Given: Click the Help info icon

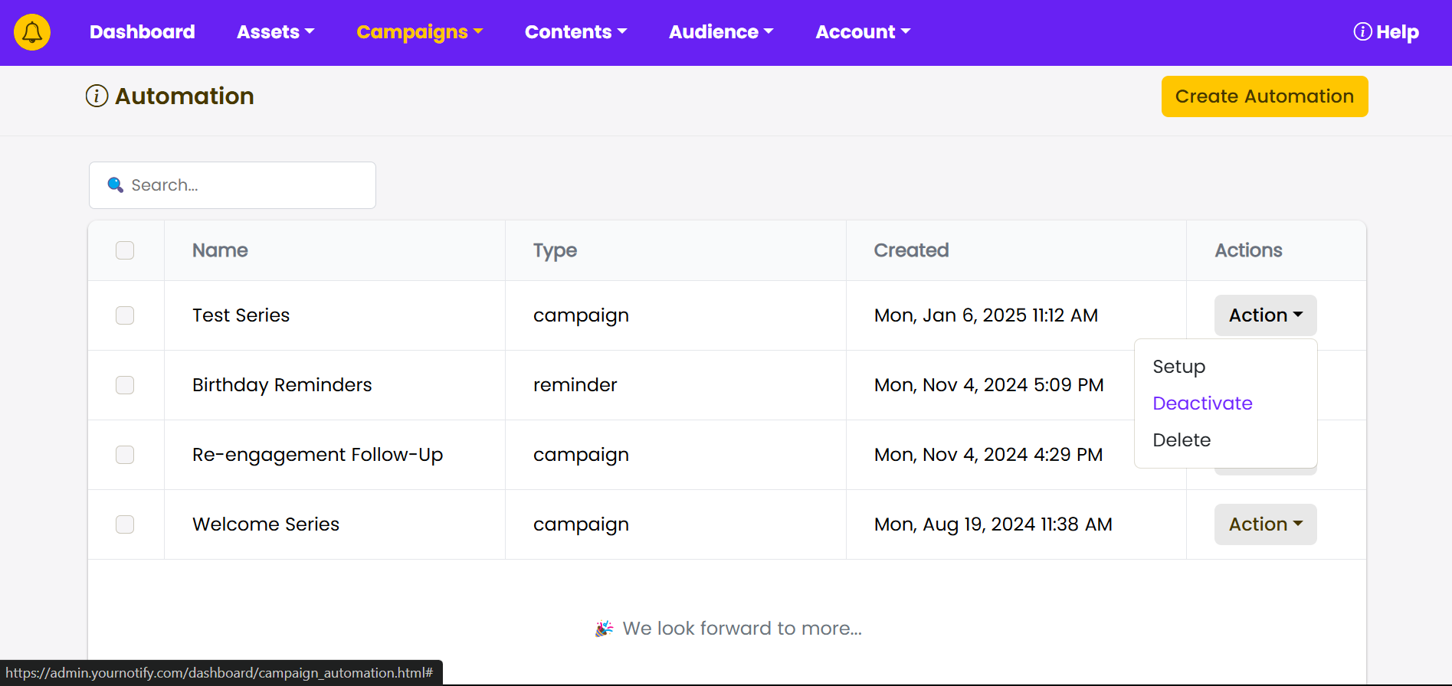Looking at the screenshot, I should (1362, 32).
